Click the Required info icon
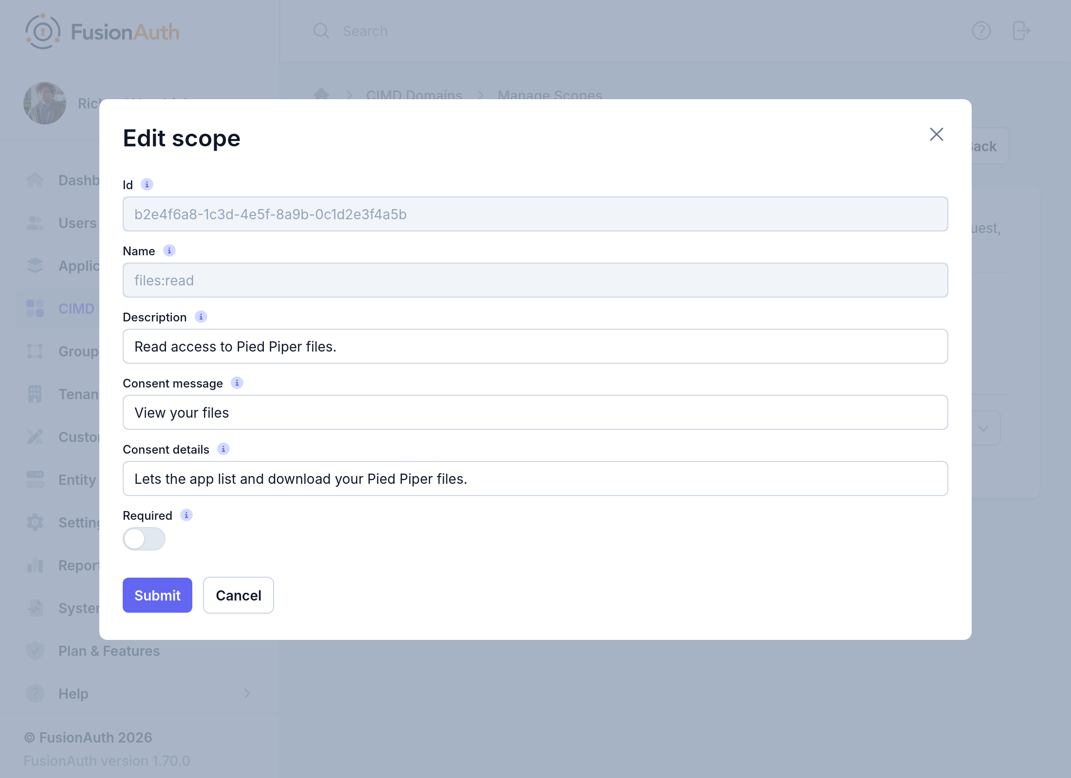 [x=186, y=515]
